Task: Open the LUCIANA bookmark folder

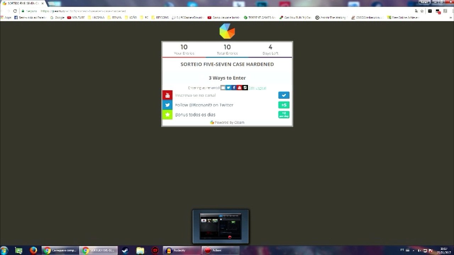Action: click(x=96, y=17)
